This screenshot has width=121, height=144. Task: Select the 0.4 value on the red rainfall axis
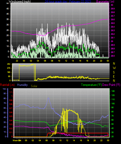(11, 120)
